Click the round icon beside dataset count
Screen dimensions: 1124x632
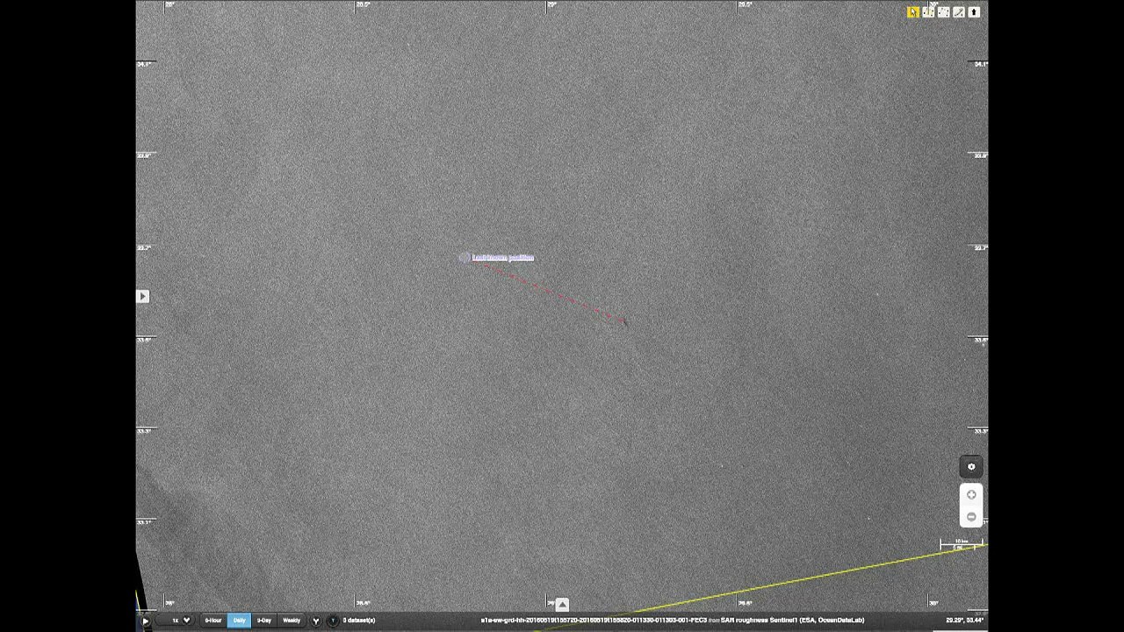pyautogui.click(x=332, y=621)
